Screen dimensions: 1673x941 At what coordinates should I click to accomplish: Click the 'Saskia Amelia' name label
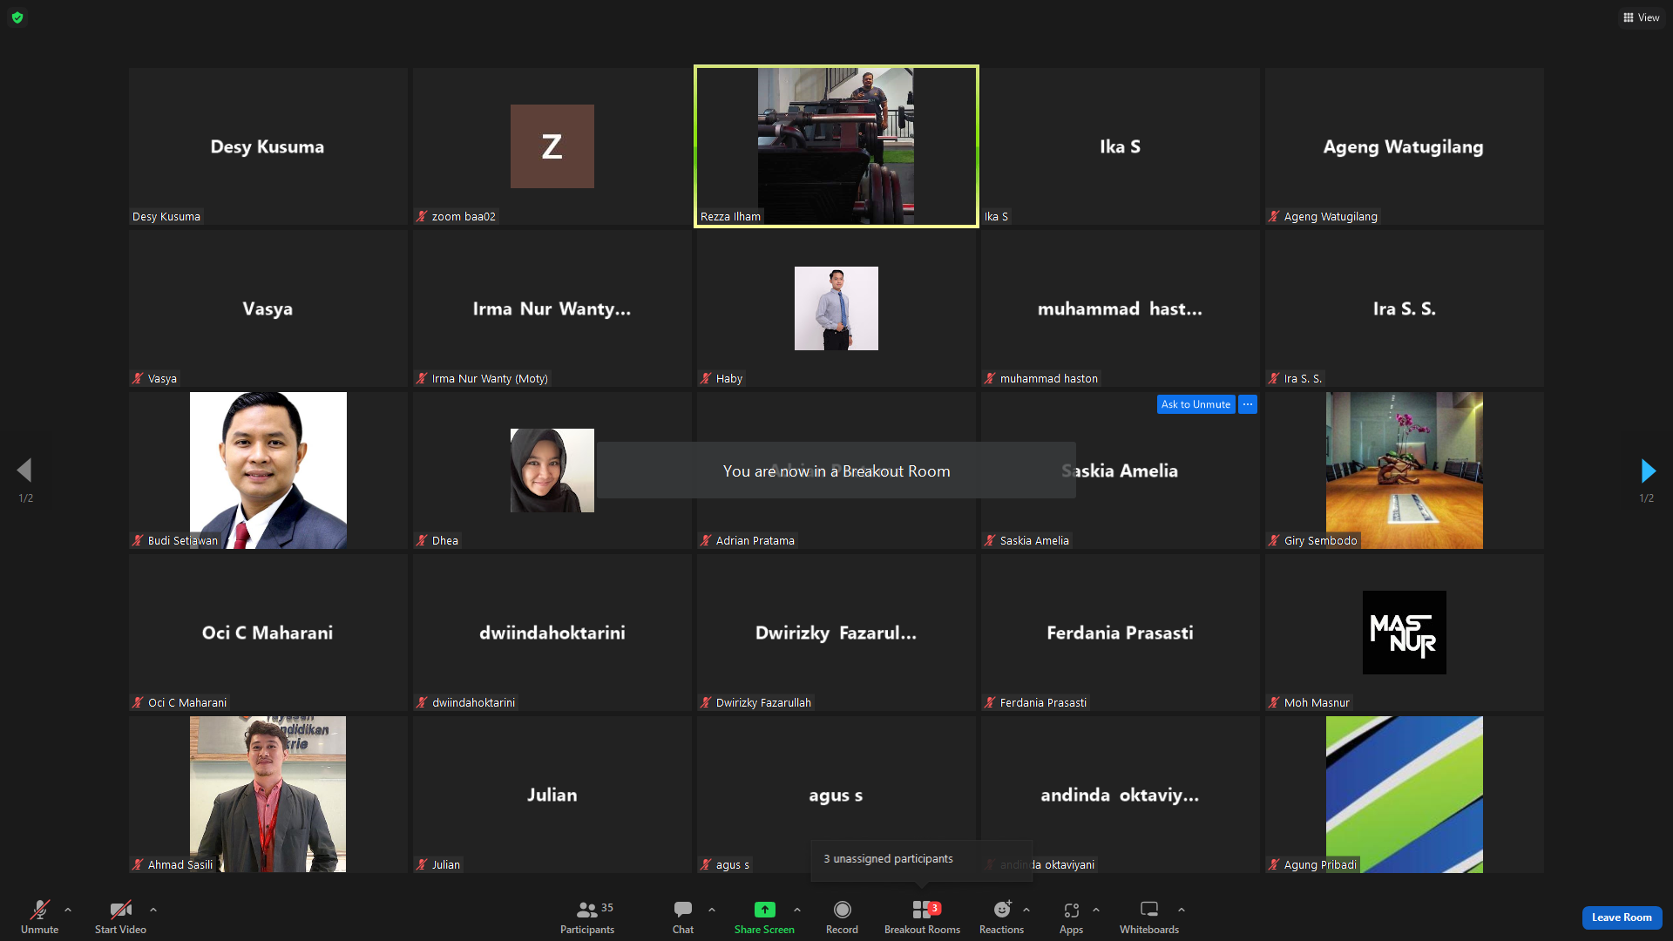[1034, 540]
